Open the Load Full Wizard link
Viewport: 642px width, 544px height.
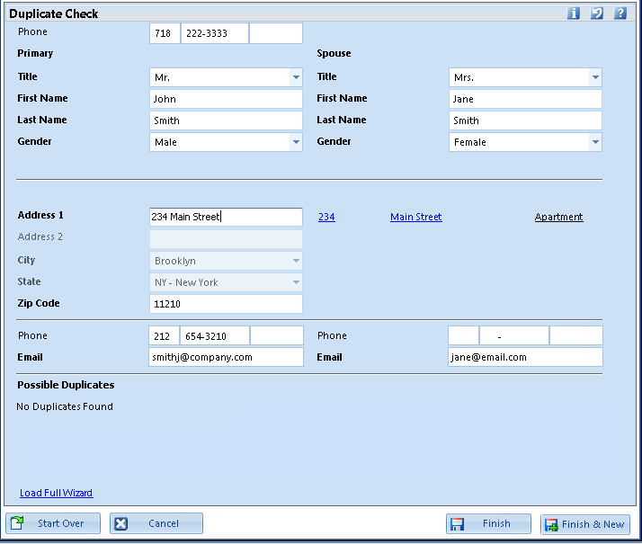coord(57,493)
